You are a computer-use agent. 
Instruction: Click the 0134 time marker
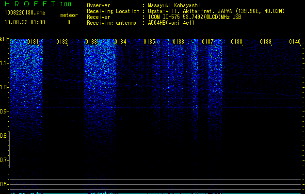[120, 42]
